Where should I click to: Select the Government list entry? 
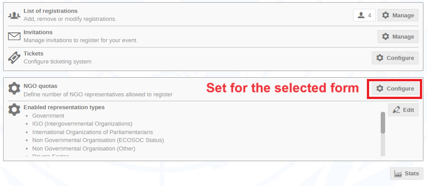pos(48,116)
